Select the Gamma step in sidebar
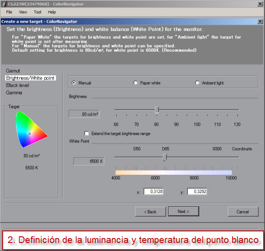265x251 pixels. pyautogui.click(x=14, y=93)
